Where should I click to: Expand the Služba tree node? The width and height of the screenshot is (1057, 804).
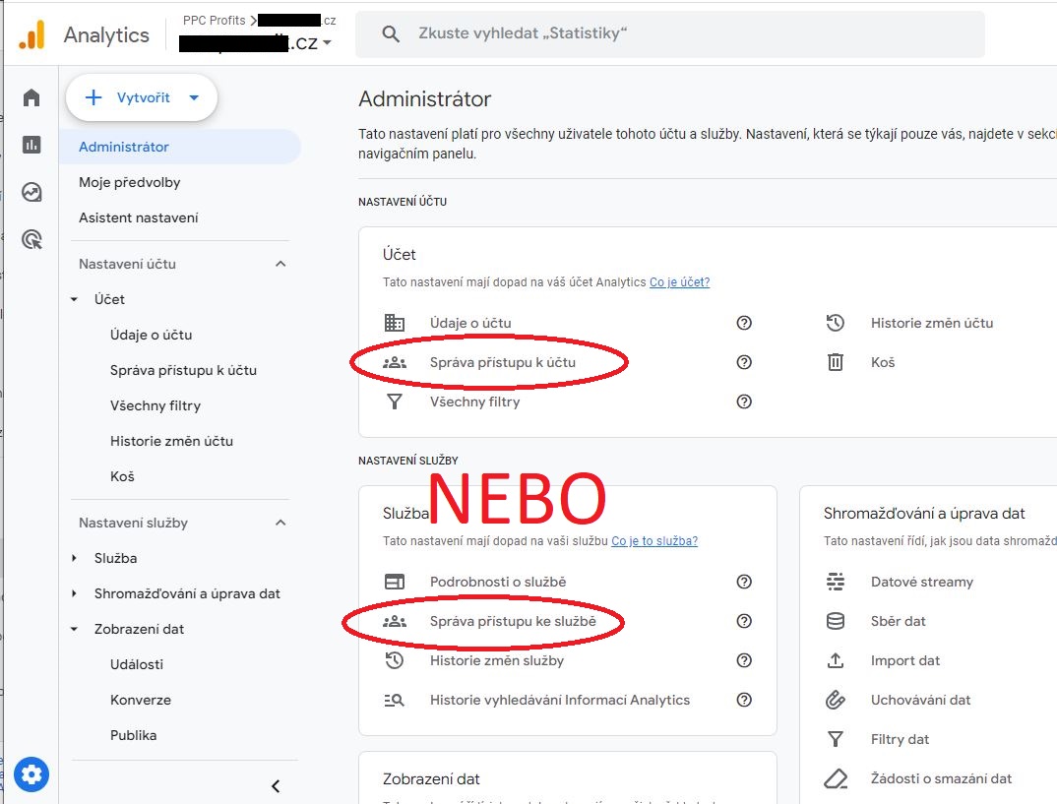74,558
